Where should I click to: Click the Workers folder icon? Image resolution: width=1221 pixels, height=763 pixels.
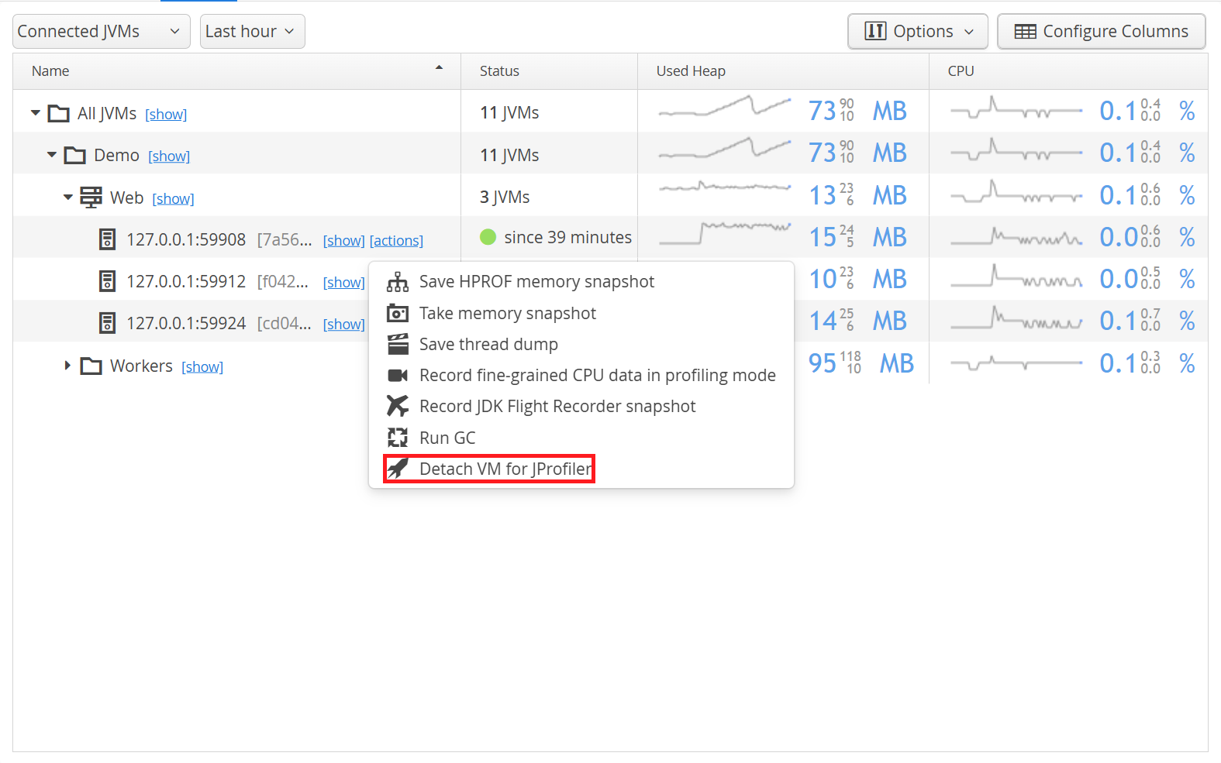coord(91,366)
